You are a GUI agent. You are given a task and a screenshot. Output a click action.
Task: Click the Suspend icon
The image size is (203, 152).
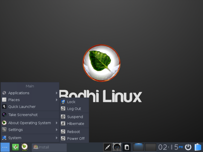click(63, 117)
